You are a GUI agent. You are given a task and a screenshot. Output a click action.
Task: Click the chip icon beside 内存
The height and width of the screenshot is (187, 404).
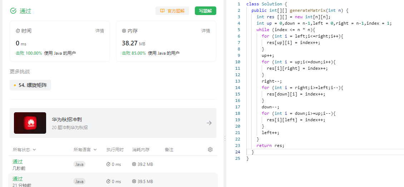click(x=124, y=31)
